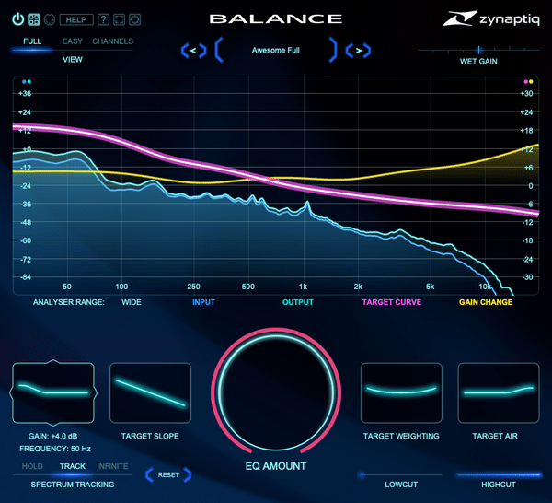Click the Target Air curve box
552x503 pixels.
(x=499, y=392)
